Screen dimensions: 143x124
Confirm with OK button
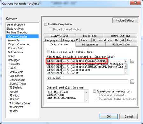(x=109, y=116)
